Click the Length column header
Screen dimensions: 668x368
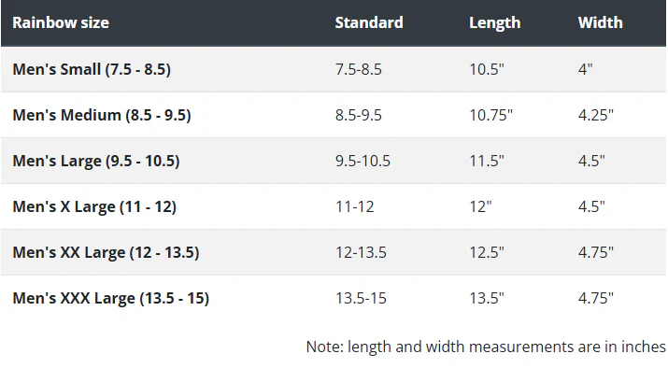pos(494,23)
